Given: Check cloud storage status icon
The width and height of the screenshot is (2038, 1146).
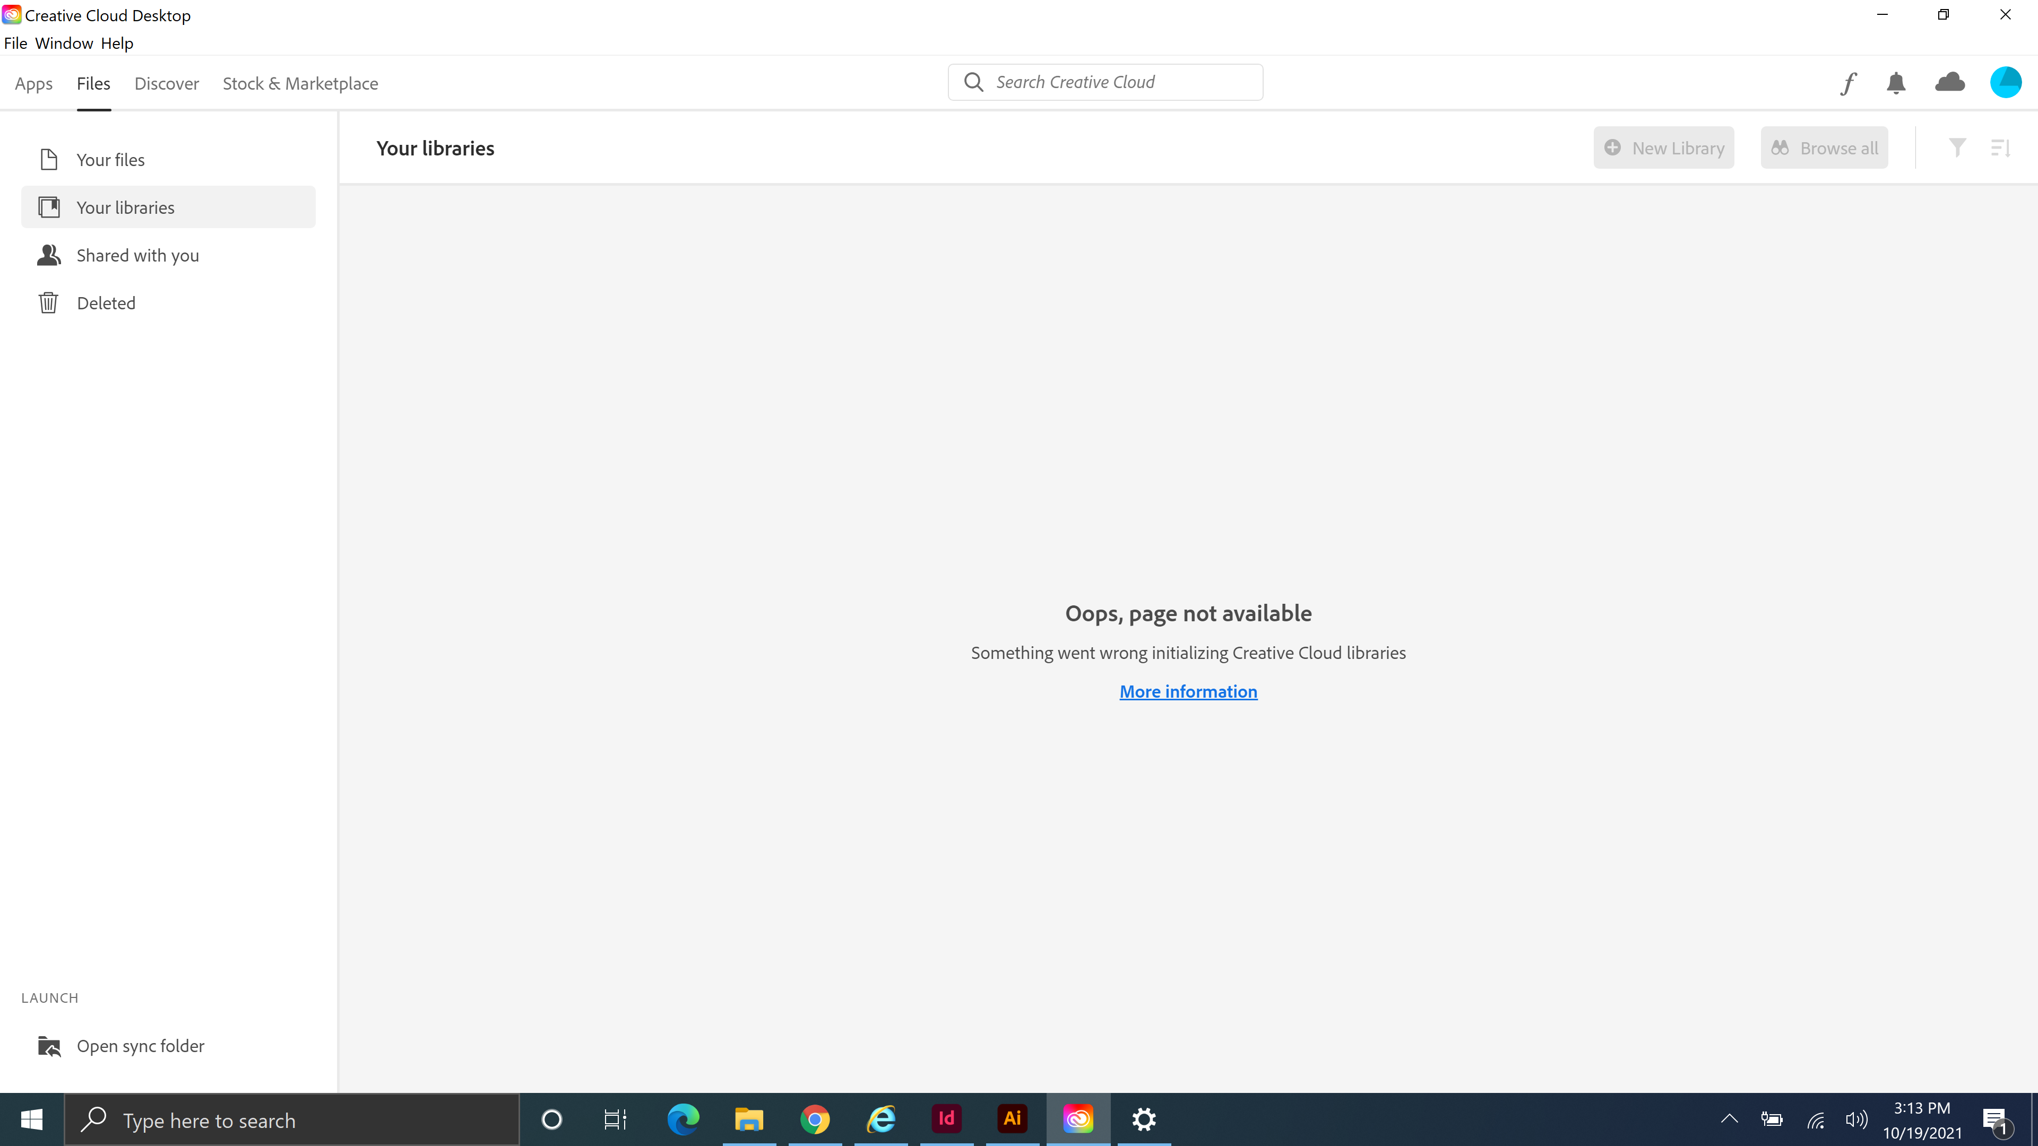Looking at the screenshot, I should coord(1949,82).
